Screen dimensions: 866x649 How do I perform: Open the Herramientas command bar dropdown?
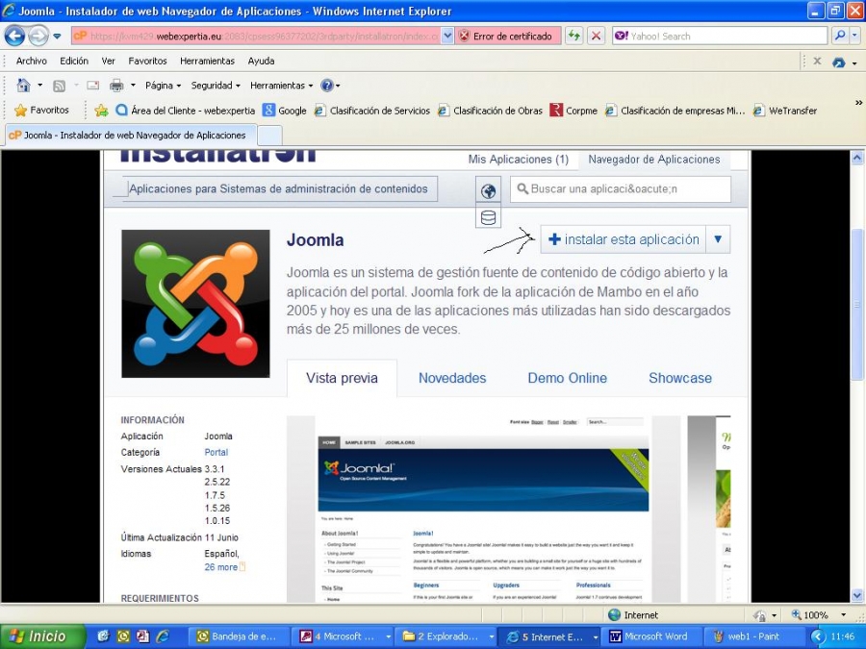[281, 86]
